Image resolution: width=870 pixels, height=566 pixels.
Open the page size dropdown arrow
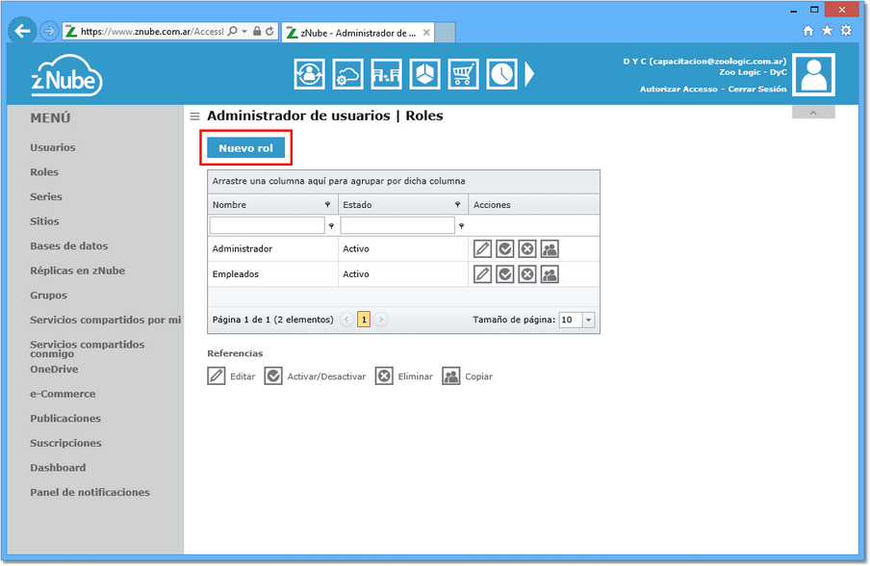[588, 320]
